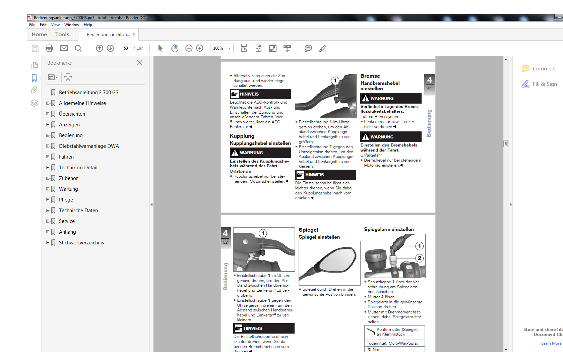
Task: Switch to the Tools tab
Action: [62, 35]
